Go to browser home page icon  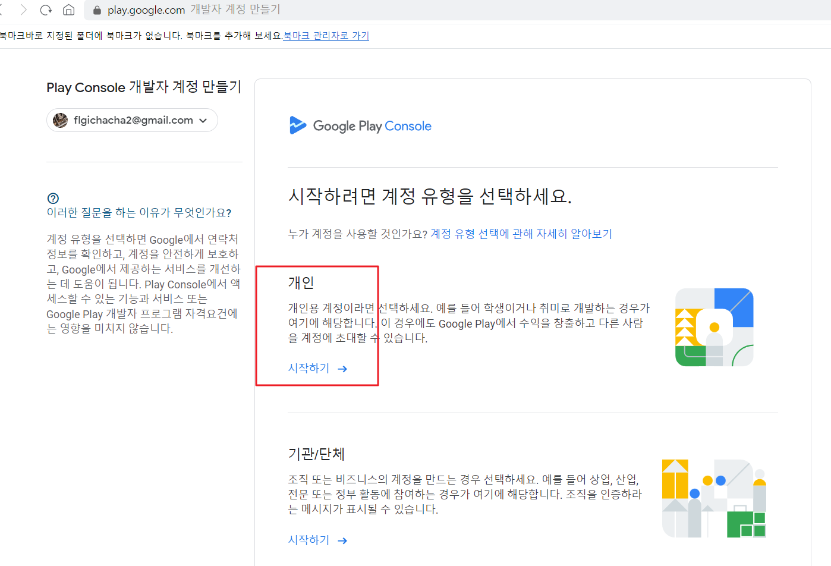[x=69, y=10]
